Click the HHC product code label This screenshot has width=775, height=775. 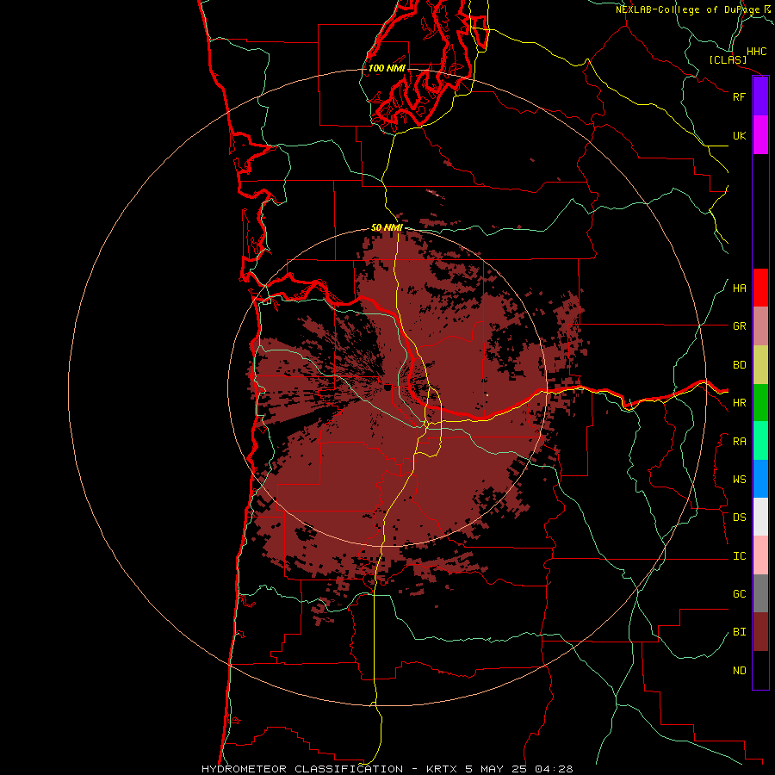(757, 52)
